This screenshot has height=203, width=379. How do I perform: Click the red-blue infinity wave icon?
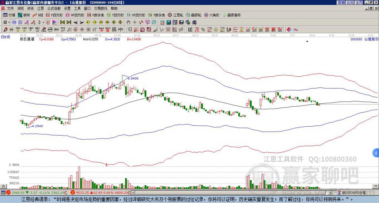pos(295,30)
